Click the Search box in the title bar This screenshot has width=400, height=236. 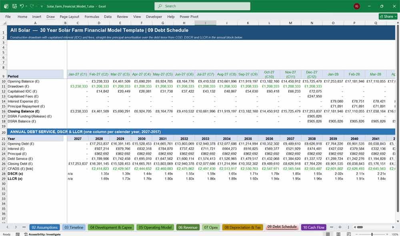click(202, 6)
